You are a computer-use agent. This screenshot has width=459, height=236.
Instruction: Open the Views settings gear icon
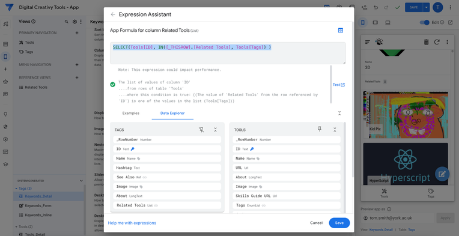pos(74,22)
